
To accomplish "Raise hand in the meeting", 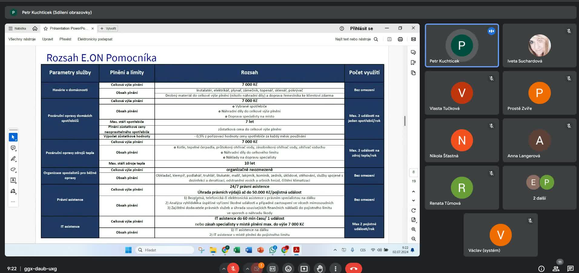I will [x=320, y=268].
